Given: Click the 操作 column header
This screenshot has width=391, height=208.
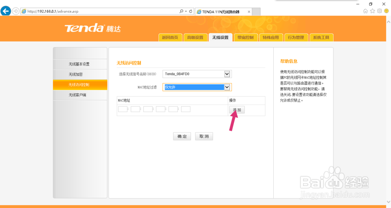Looking at the screenshot, I should pos(232,100).
